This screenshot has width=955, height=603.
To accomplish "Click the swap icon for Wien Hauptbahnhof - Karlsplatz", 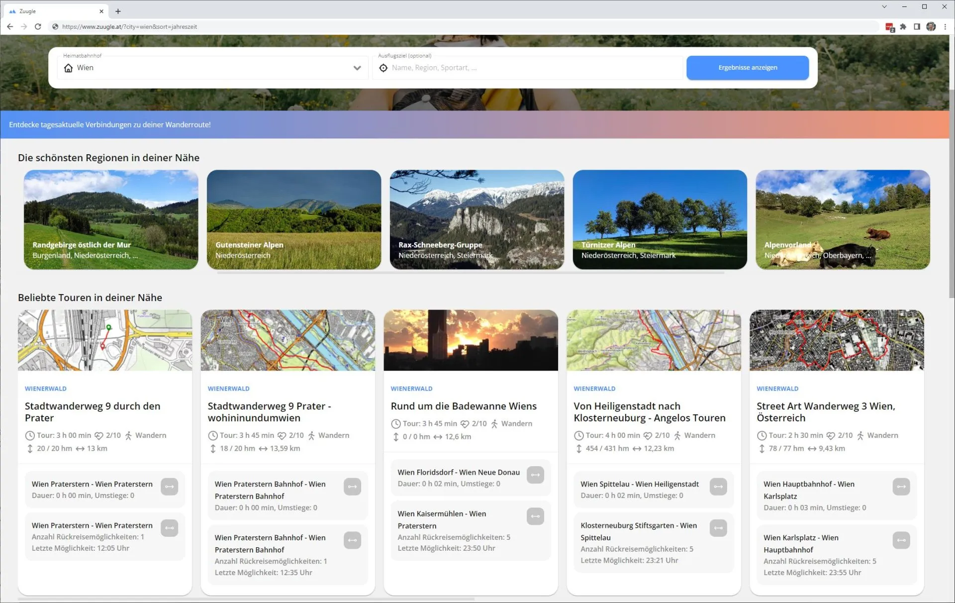I will coord(901,487).
